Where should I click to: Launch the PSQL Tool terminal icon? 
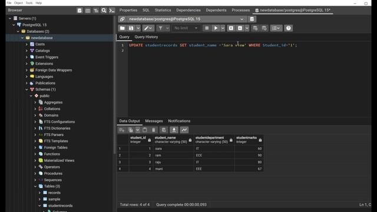click(x=112, y=11)
